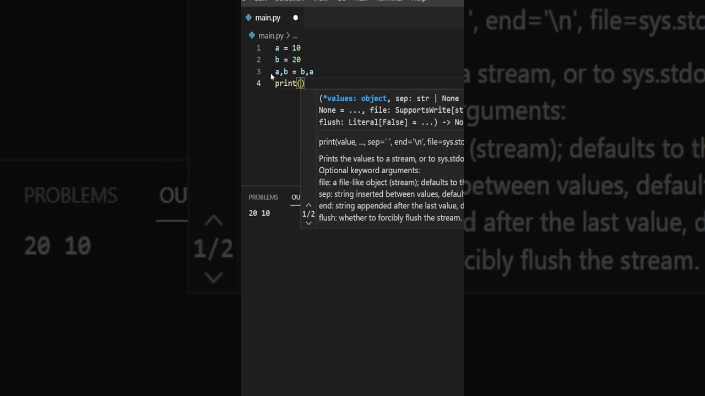Screen dimensions: 705x396
Task: Click the unsaved-changes dot on main.py tab
Action: [296, 18]
